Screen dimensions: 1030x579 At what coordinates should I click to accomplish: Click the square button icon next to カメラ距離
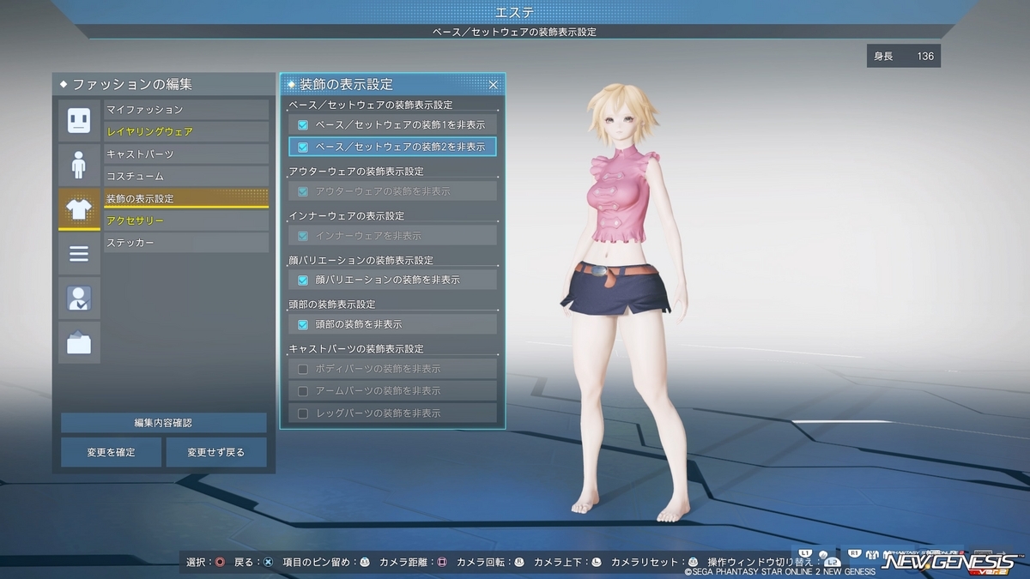441,563
